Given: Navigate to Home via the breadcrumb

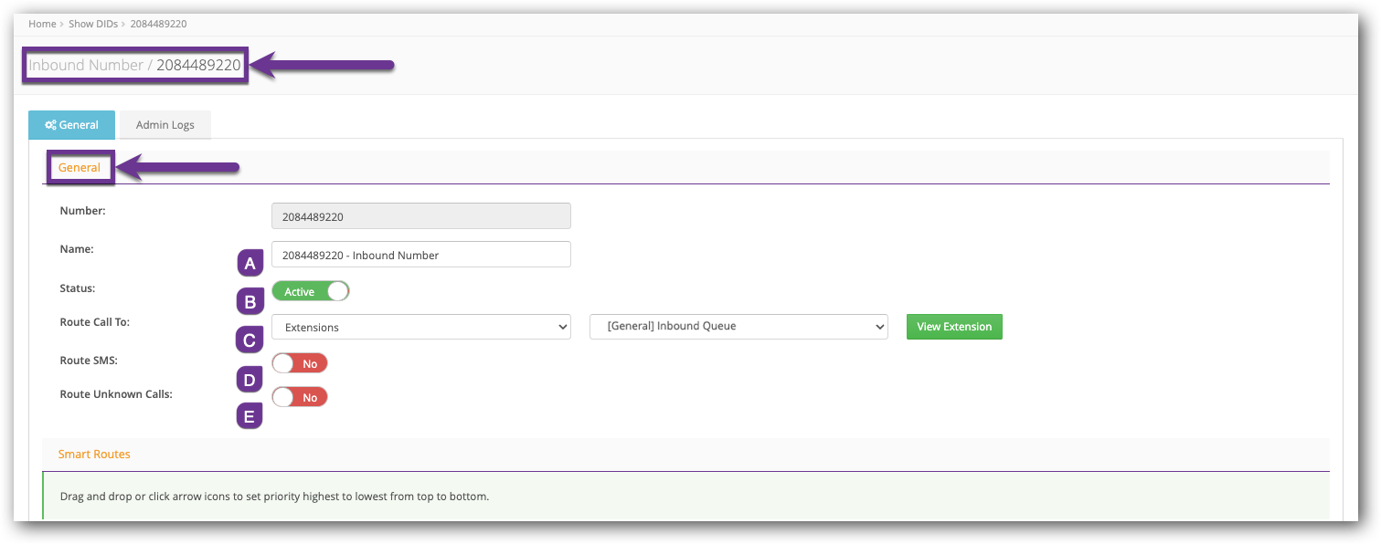Looking at the screenshot, I should (x=42, y=24).
